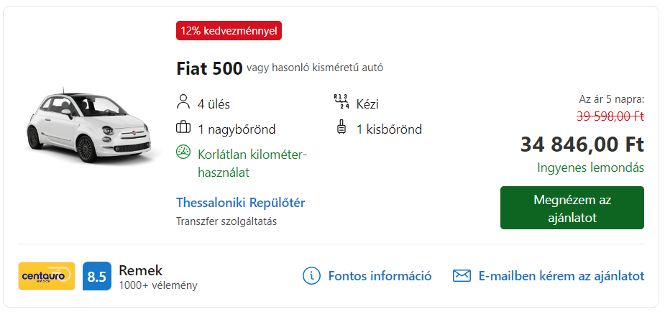Click the manual gearbox icon
The image size is (665, 317).
point(341,102)
